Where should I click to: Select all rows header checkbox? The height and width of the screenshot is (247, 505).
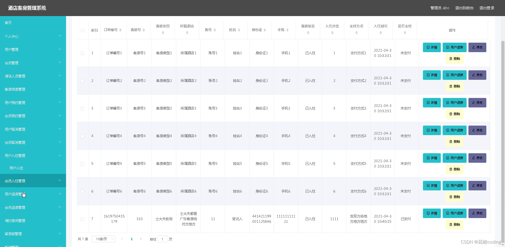(x=83, y=31)
